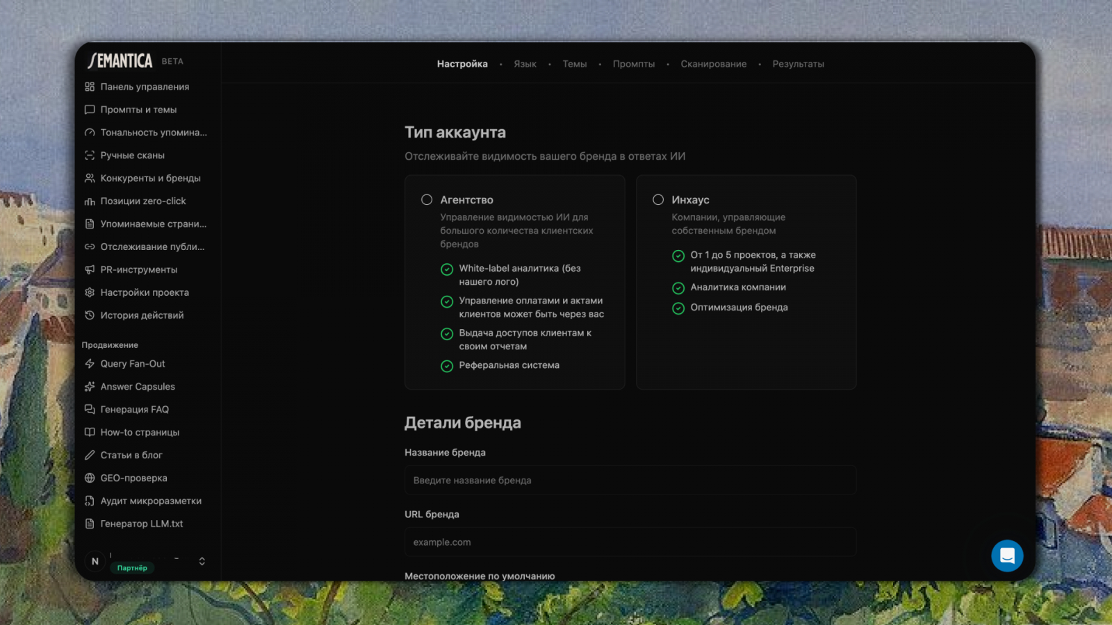Image resolution: width=1112 pixels, height=625 pixels.
Task: Go to the Язык step tab
Action: point(525,64)
